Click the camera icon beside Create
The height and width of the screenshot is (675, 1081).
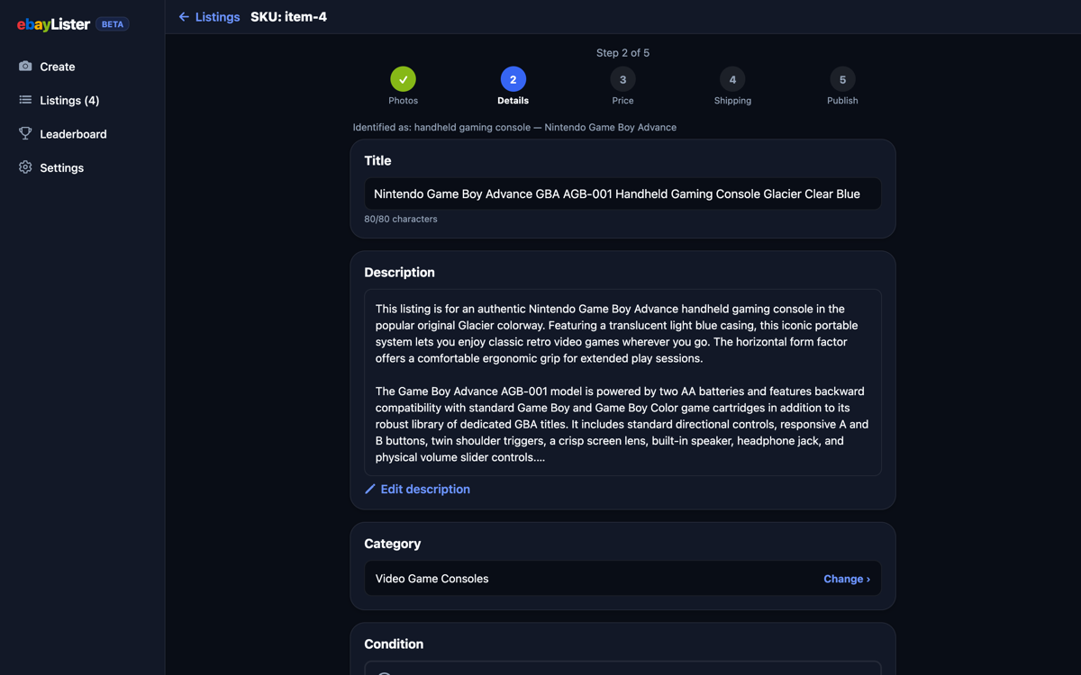tap(25, 67)
